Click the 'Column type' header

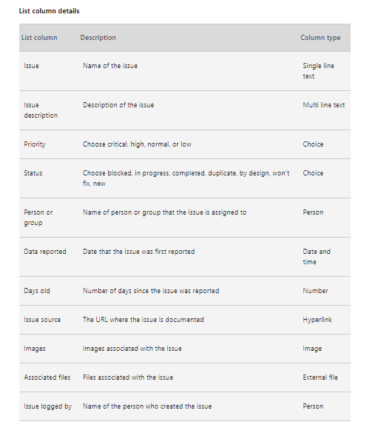coord(320,38)
